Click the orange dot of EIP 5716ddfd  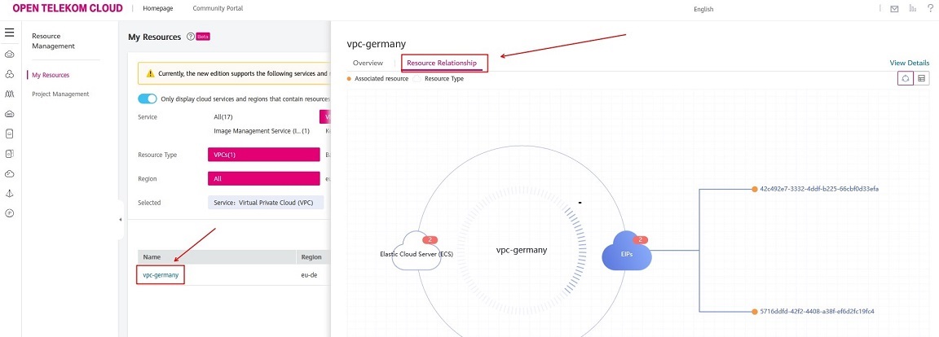click(755, 311)
